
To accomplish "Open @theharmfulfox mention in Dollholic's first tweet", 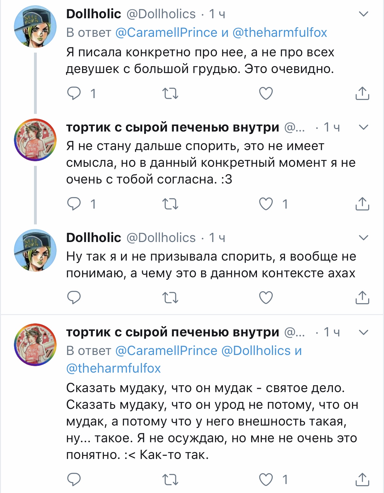I will (x=279, y=32).
